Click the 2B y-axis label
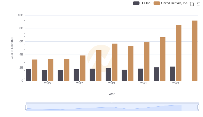 point(21,68)
